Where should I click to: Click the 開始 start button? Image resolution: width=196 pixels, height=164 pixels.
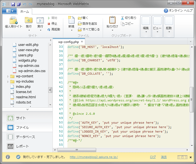pyautogui.click(x=53, y=18)
